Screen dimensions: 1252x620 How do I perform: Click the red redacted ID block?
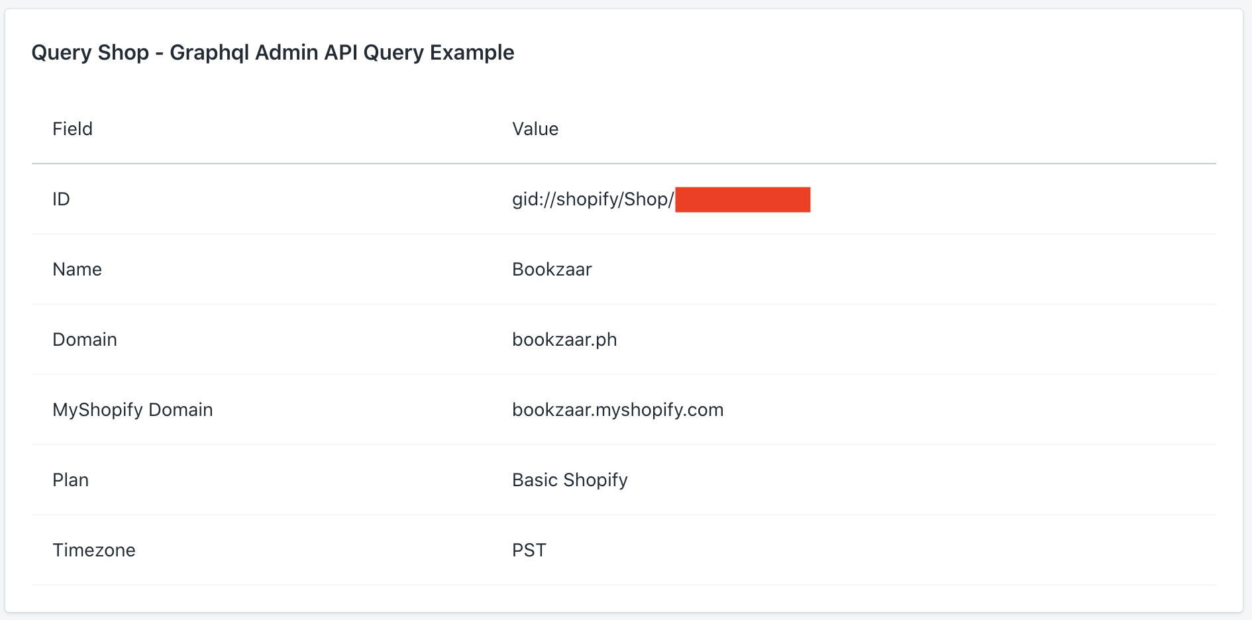(x=743, y=199)
